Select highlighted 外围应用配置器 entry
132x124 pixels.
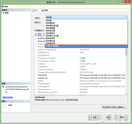pyautogui.click(x=86, y=46)
